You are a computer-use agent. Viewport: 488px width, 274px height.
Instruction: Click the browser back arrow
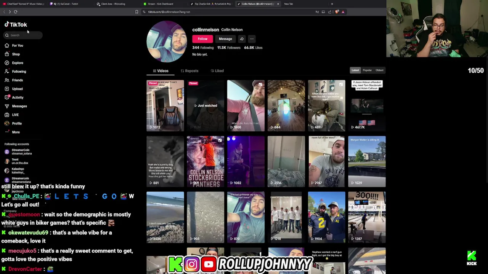pos(4,12)
